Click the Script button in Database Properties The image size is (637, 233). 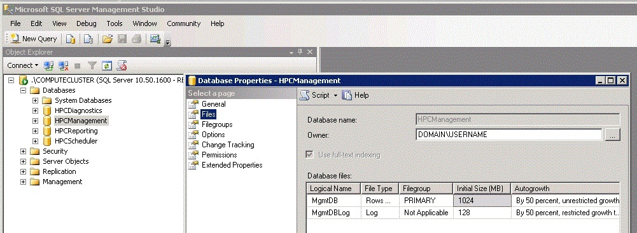click(315, 95)
